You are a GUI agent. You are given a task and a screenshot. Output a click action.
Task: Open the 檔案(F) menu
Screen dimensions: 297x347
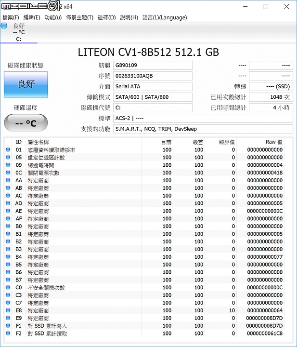pyautogui.click(x=11, y=17)
